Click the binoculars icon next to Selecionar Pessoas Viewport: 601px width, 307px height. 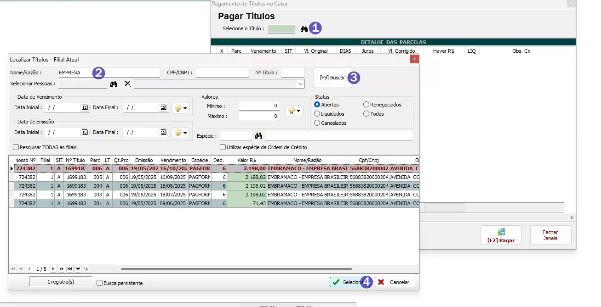(114, 84)
